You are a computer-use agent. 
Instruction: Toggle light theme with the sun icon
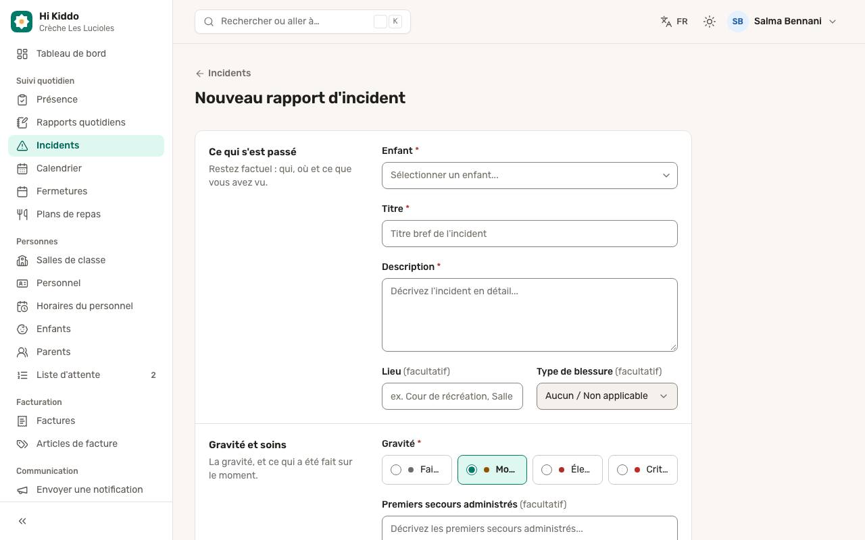[709, 22]
